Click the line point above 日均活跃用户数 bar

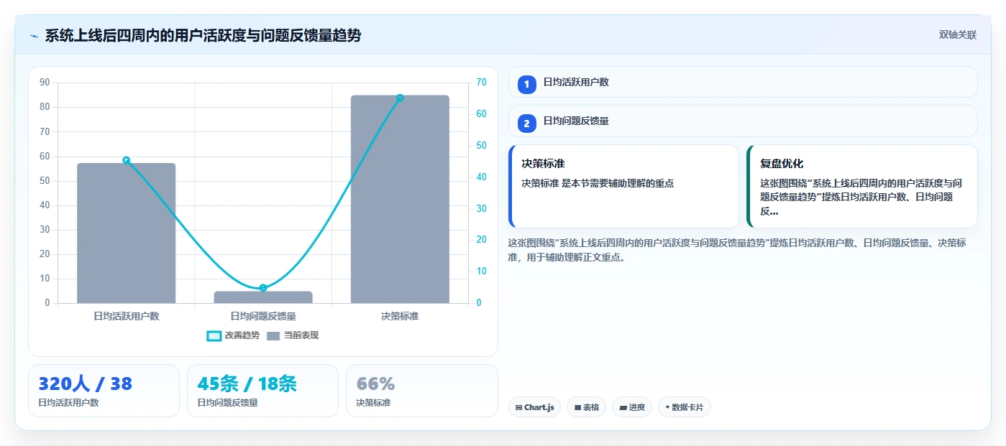tap(127, 161)
